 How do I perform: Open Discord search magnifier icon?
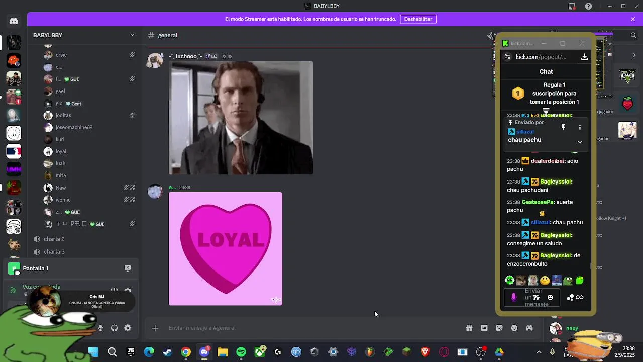tap(633, 35)
